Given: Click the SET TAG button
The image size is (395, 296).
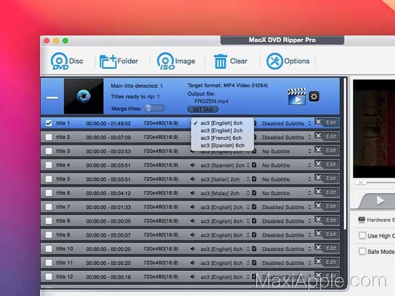Looking at the screenshot, I should 203,109.
